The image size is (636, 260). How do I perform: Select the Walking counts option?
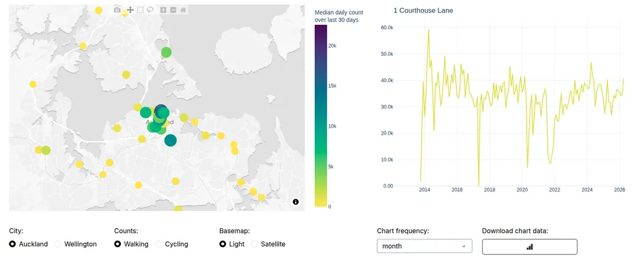coord(118,244)
